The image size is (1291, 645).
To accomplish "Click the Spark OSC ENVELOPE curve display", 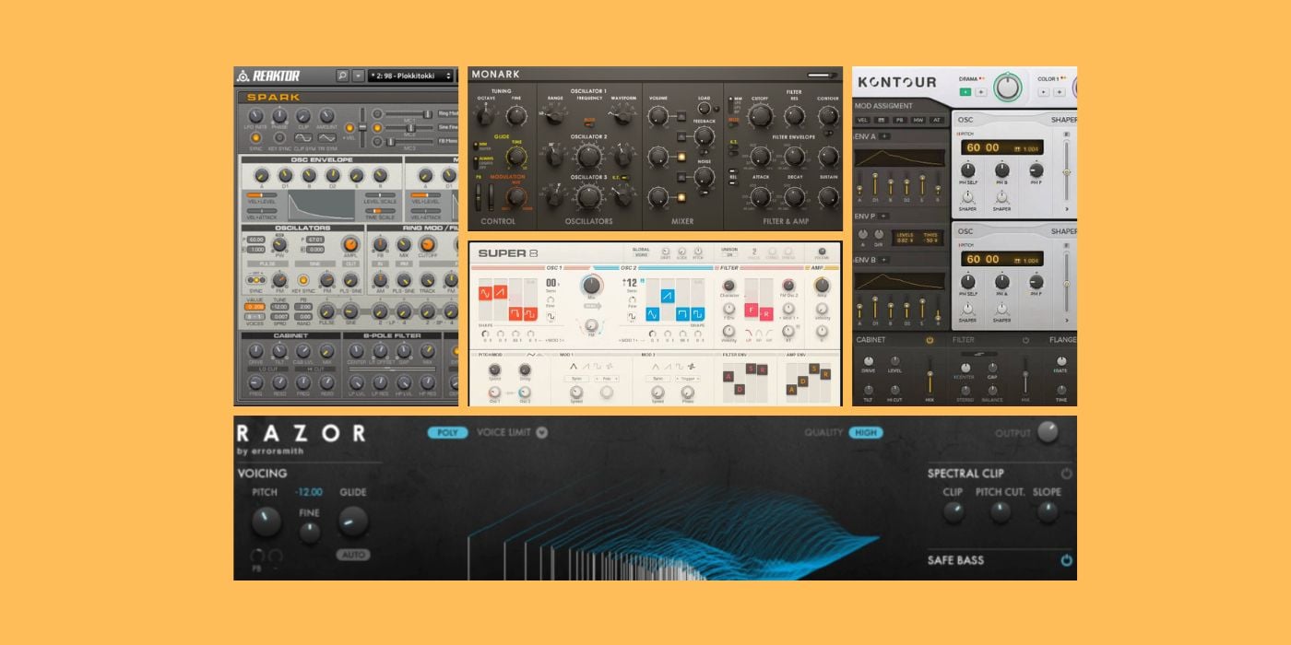I will point(322,205).
